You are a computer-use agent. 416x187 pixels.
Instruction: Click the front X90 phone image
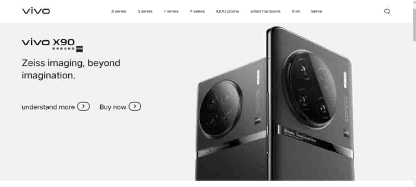310,104
